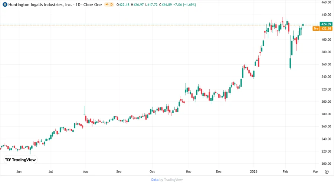This screenshot has width=334, height=184.
Task: Click the 240.00 price axis label
Action: [326, 139]
